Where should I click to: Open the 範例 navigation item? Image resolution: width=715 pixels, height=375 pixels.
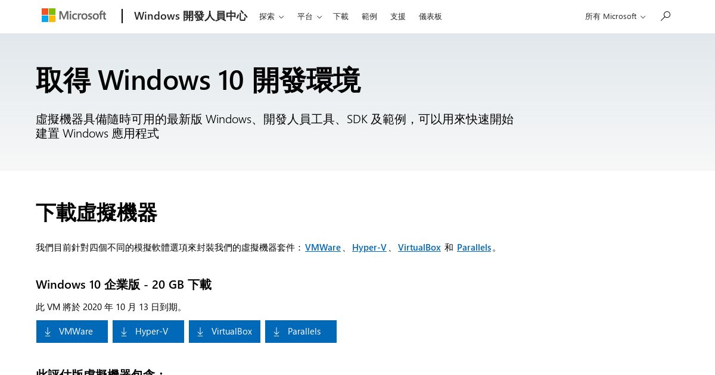(369, 17)
